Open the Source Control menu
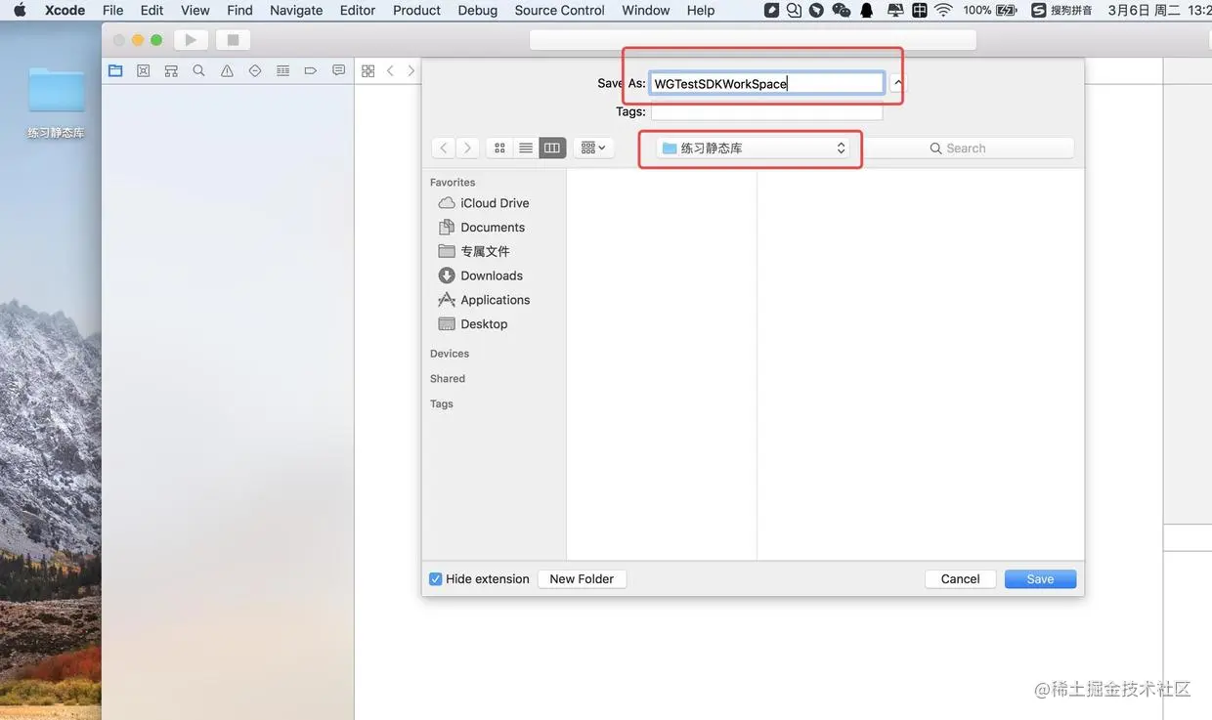 coord(560,10)
